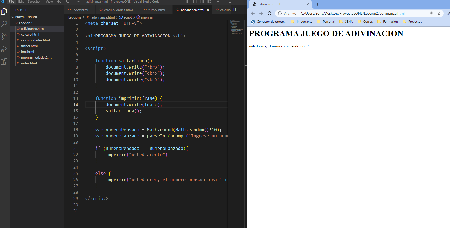The image size is (450, 228).
Task: Open the File menu
Action: tap(11, 2)
